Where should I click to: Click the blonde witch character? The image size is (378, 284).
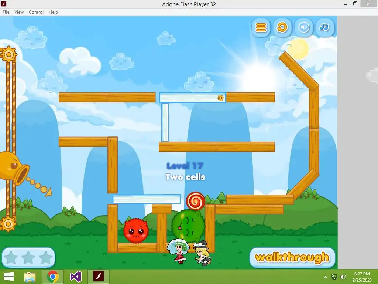(203, 253)
